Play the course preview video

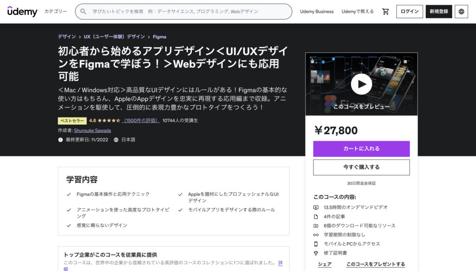[361, 84]
